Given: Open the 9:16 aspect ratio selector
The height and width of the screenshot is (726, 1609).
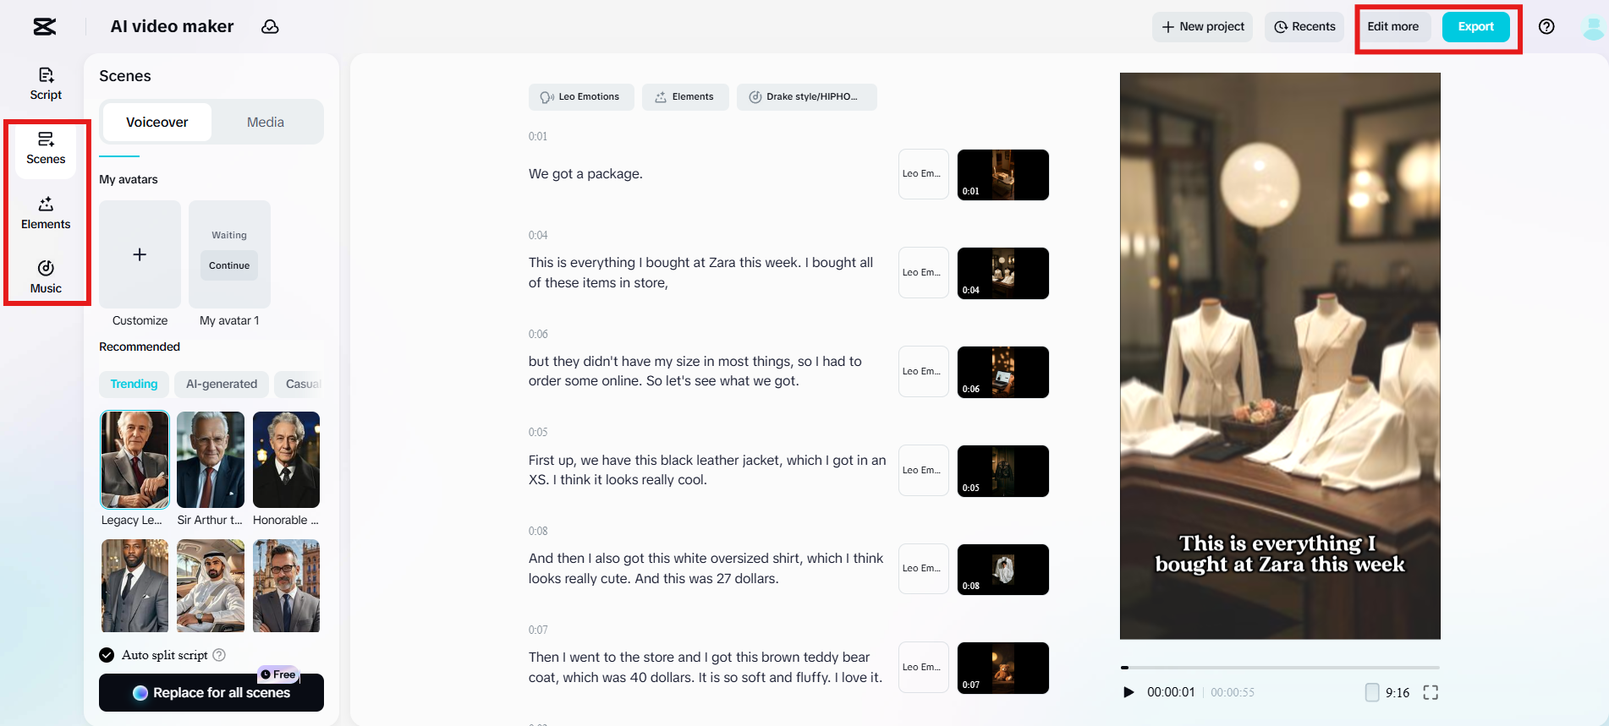Looking at the screenshot, I should [1387, 693].
